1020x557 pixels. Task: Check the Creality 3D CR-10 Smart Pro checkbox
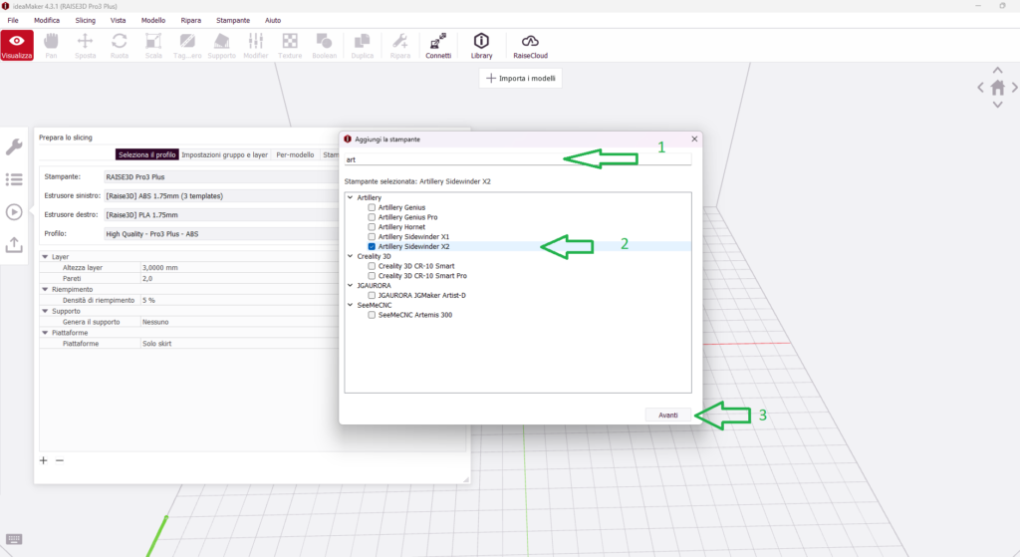[x=372, y=276]
